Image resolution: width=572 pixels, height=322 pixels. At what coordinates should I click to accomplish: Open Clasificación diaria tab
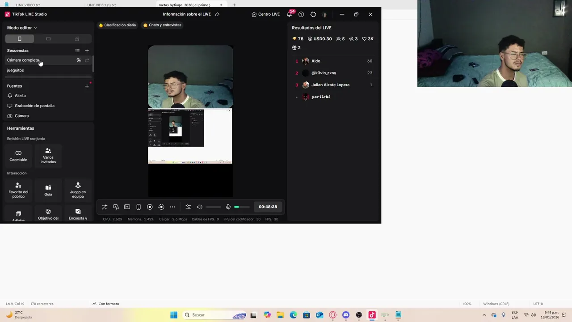tap(117, 25)
